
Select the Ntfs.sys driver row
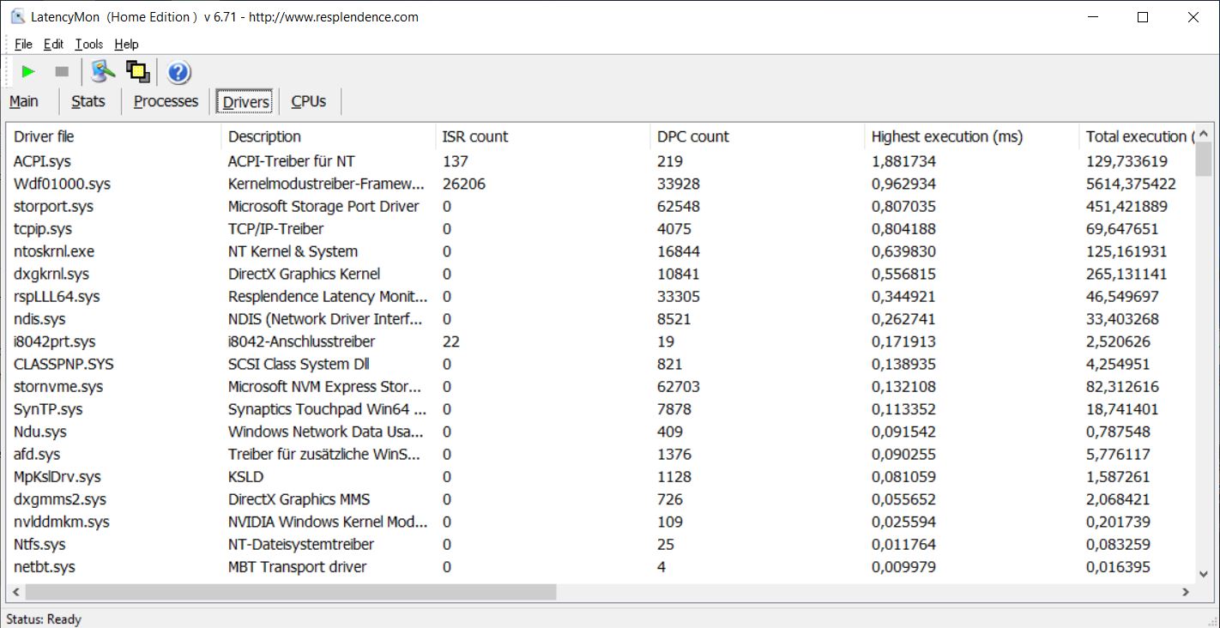[x=601, y=545]
